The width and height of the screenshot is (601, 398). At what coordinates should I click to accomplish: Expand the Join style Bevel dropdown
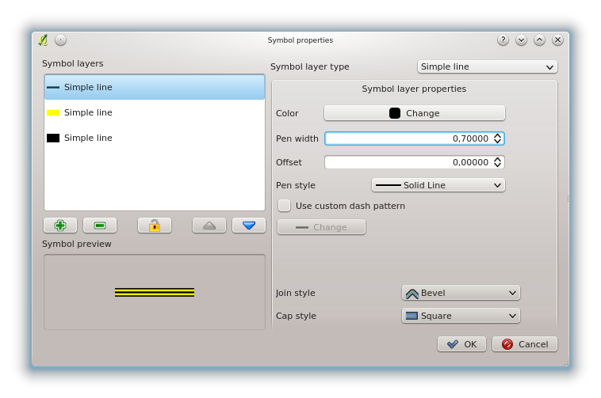[461, 293]
